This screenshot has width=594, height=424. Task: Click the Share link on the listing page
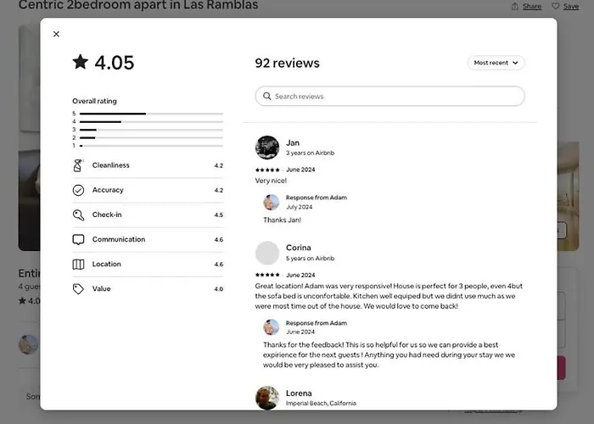click(x=532, y=7)
